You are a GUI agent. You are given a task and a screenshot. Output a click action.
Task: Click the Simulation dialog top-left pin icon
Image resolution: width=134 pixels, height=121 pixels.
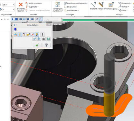click(x=15, y=25)
